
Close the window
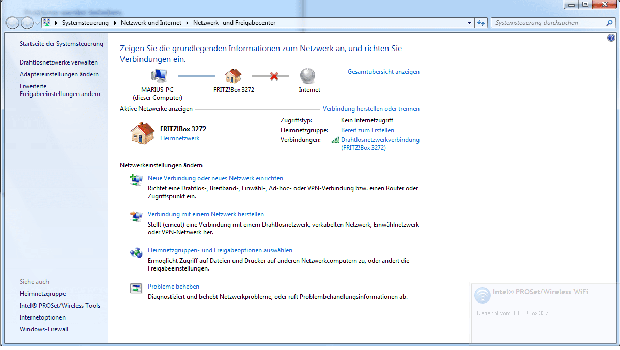coord(605,4)
